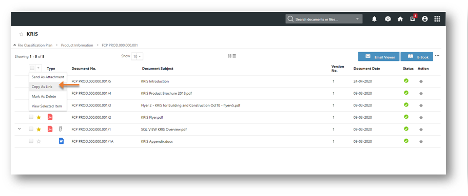Open the PDF icon for SQL VIEW KRIS Overview.pdf
Screen dimensions: 468x196
coord(50,129)
